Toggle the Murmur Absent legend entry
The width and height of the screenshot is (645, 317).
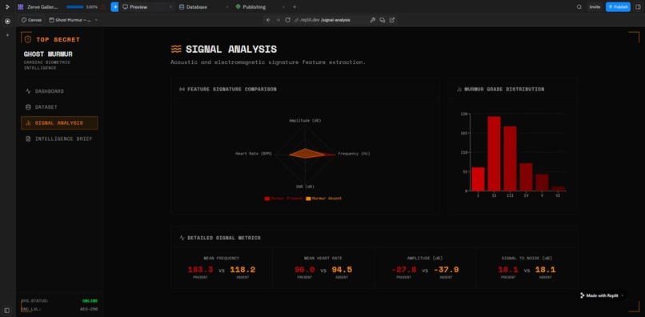pos(324,199)
